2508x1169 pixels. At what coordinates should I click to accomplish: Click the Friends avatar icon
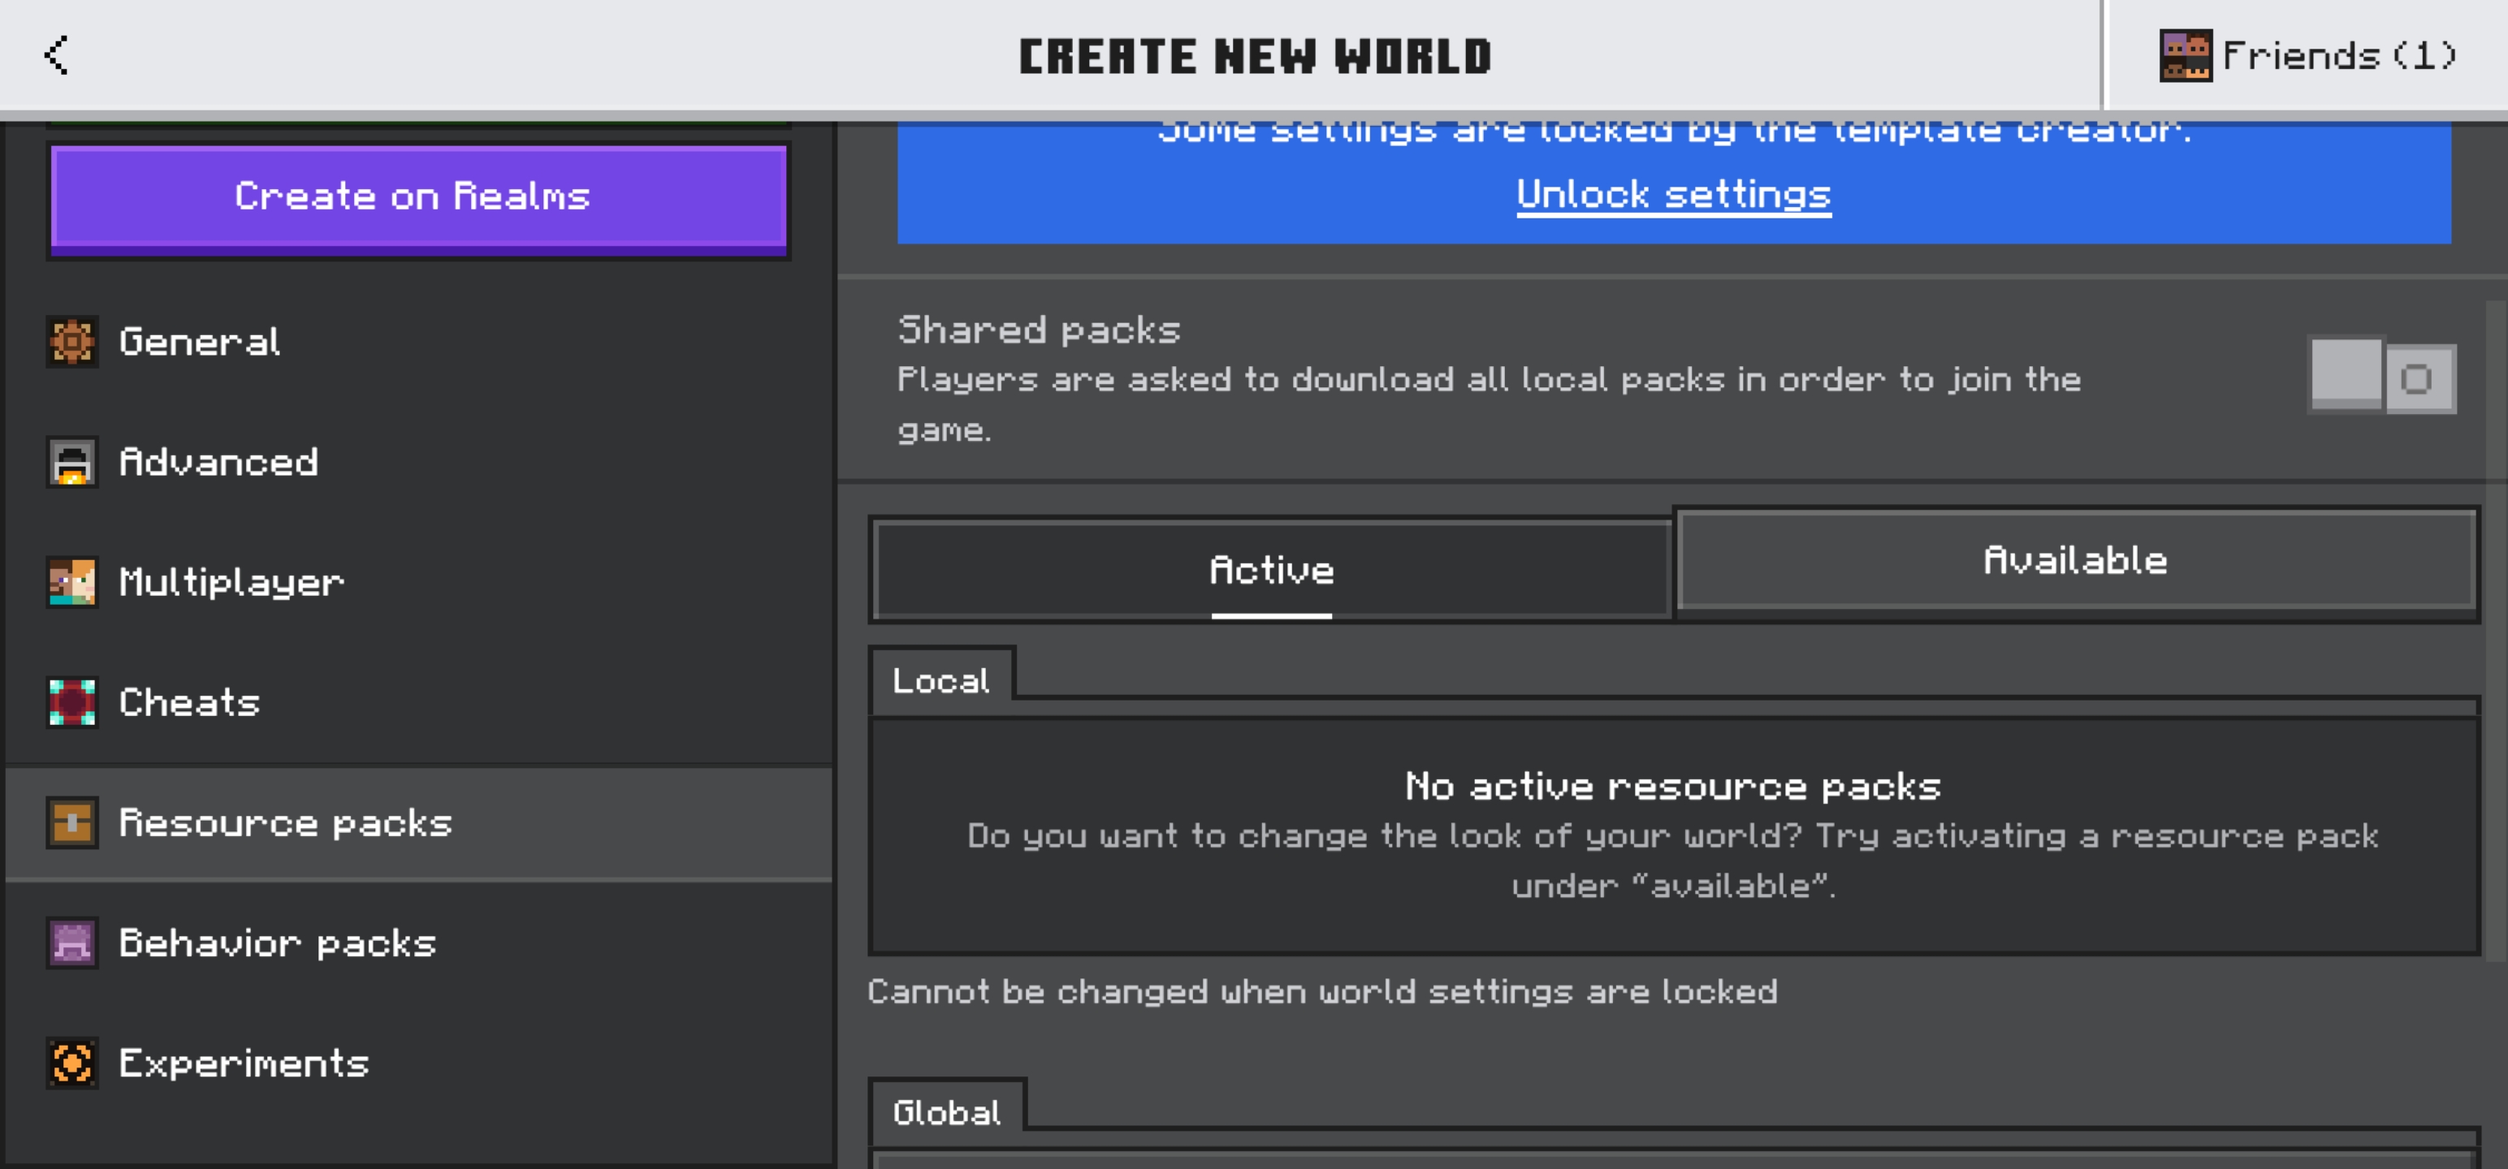[2185, 55]
